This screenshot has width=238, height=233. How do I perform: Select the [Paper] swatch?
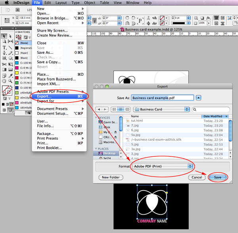click(x=23, y=53)
